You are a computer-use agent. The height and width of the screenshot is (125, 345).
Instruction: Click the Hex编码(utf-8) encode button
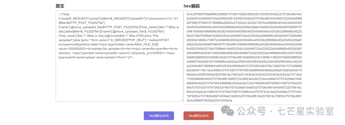click(x=159, y=115)
